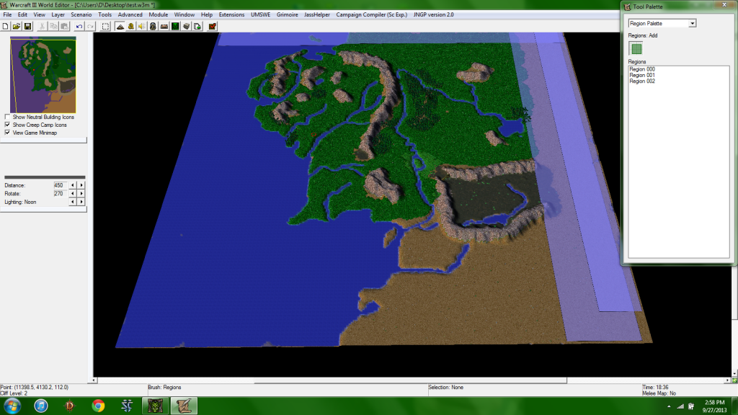
Task: Click the Redo arrow icon in the toolbar
Action: [x=90, y=27]
